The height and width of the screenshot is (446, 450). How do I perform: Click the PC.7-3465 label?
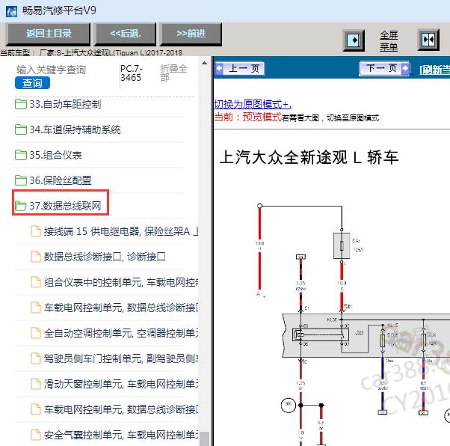pos(131,73)
